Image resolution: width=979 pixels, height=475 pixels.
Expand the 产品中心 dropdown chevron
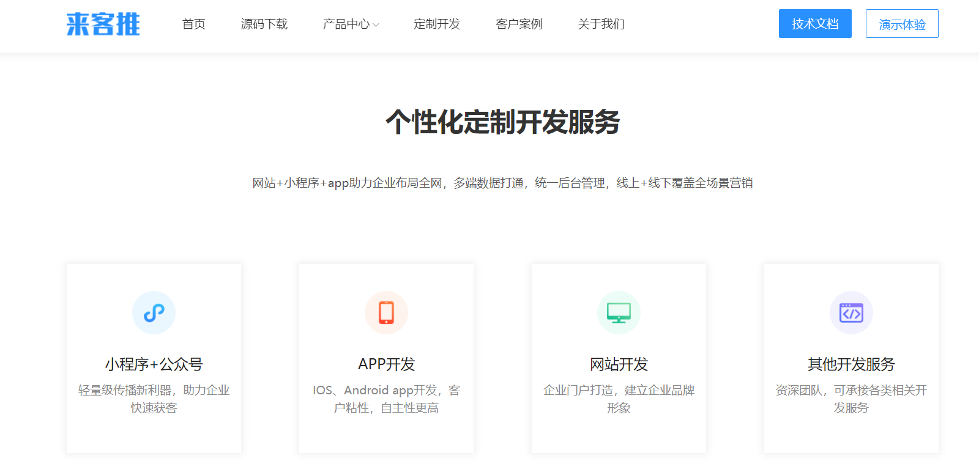376,25
